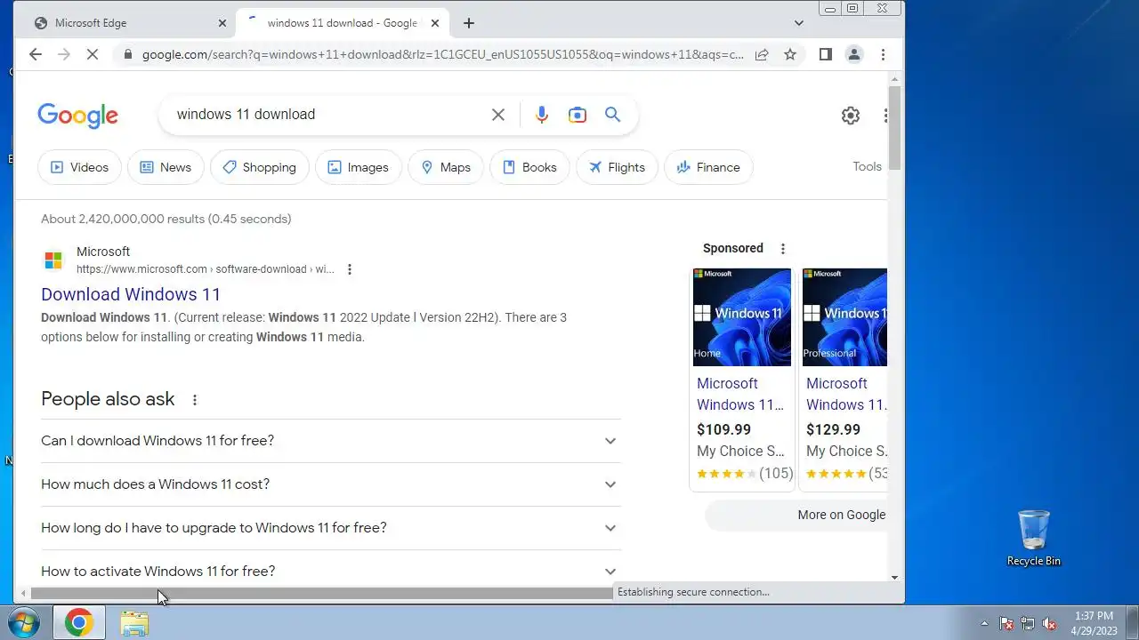Click 'More on Google' button
Image resolution: width=1139 pixels, height=640 pixels.
(x=796, y=515)
